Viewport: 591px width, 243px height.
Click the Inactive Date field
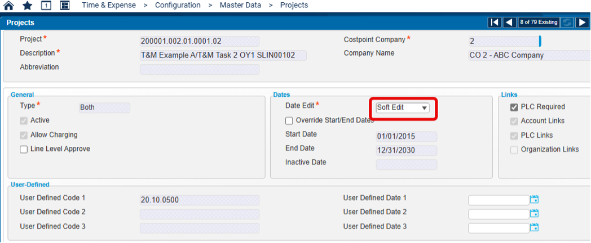point(407,165)
